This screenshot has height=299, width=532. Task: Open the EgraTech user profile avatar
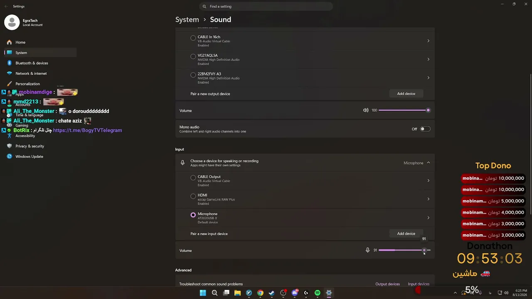click(12, 22)
